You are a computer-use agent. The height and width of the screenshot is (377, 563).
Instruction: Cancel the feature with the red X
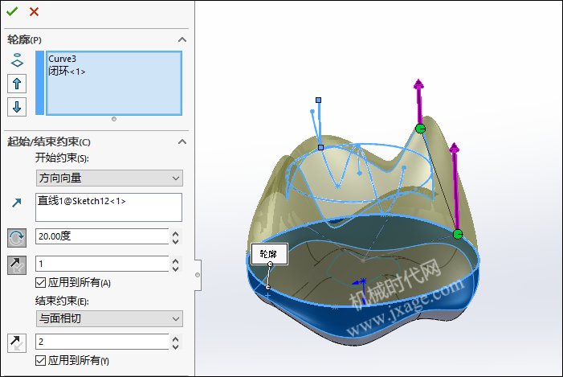click(34, 12)
